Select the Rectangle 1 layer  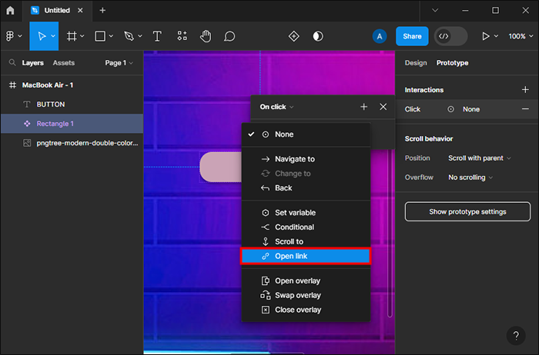coord(55,124)
